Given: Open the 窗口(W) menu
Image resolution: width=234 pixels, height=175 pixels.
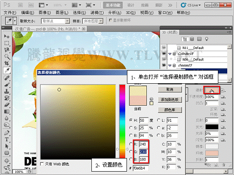Looking at the screenshot, I should coord(165,13).
